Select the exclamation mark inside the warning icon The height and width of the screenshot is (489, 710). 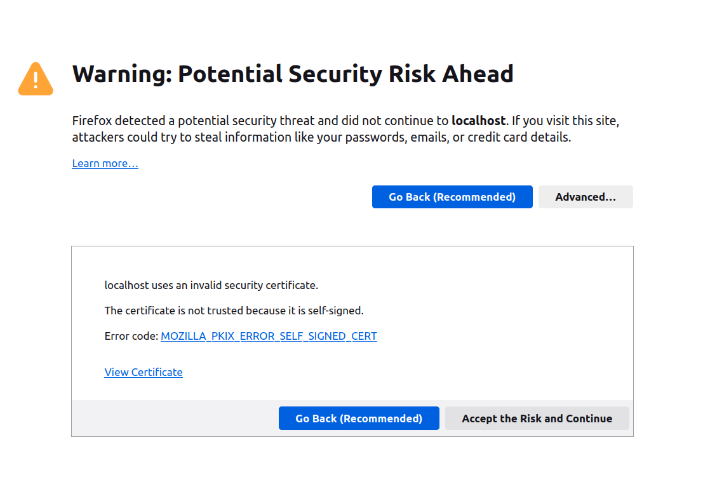pos(35,79)
